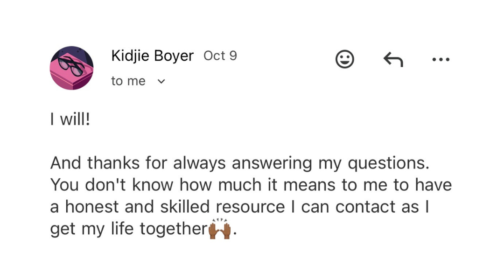
Task: Click the word "means" in the message
Action: 309,186
